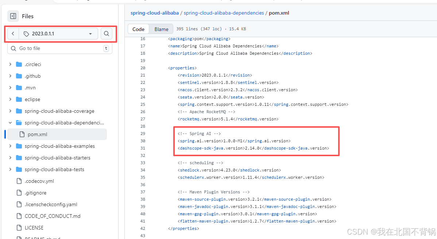
Task: Open spring-cloud-alibaba-dependencies breadcrumb link
Action: pyautogui.click(x=224, y=13)
